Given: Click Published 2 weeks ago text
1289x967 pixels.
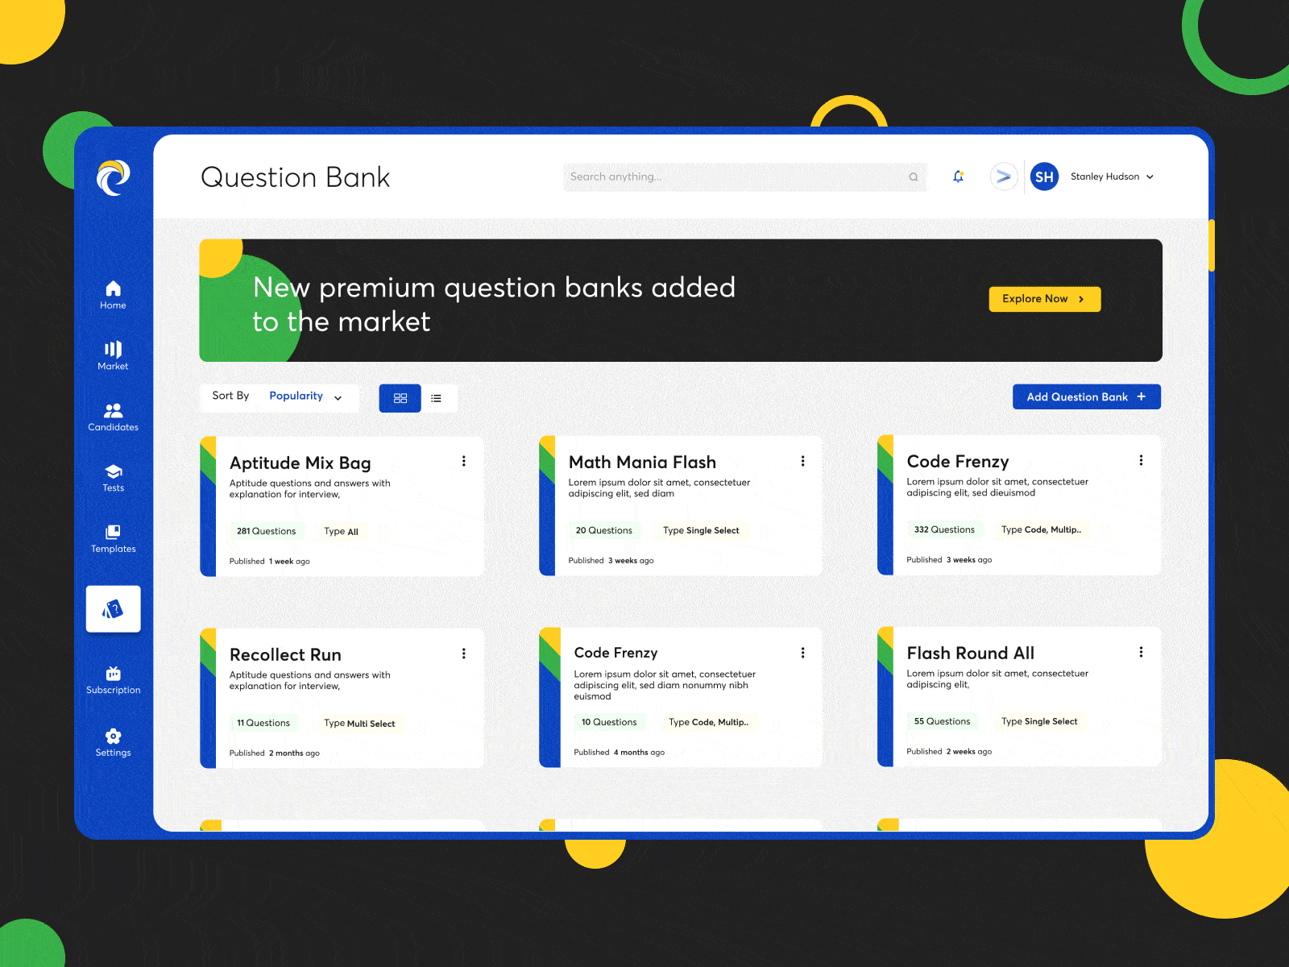Looking at the screenshot, I should (x=949, y=752).
